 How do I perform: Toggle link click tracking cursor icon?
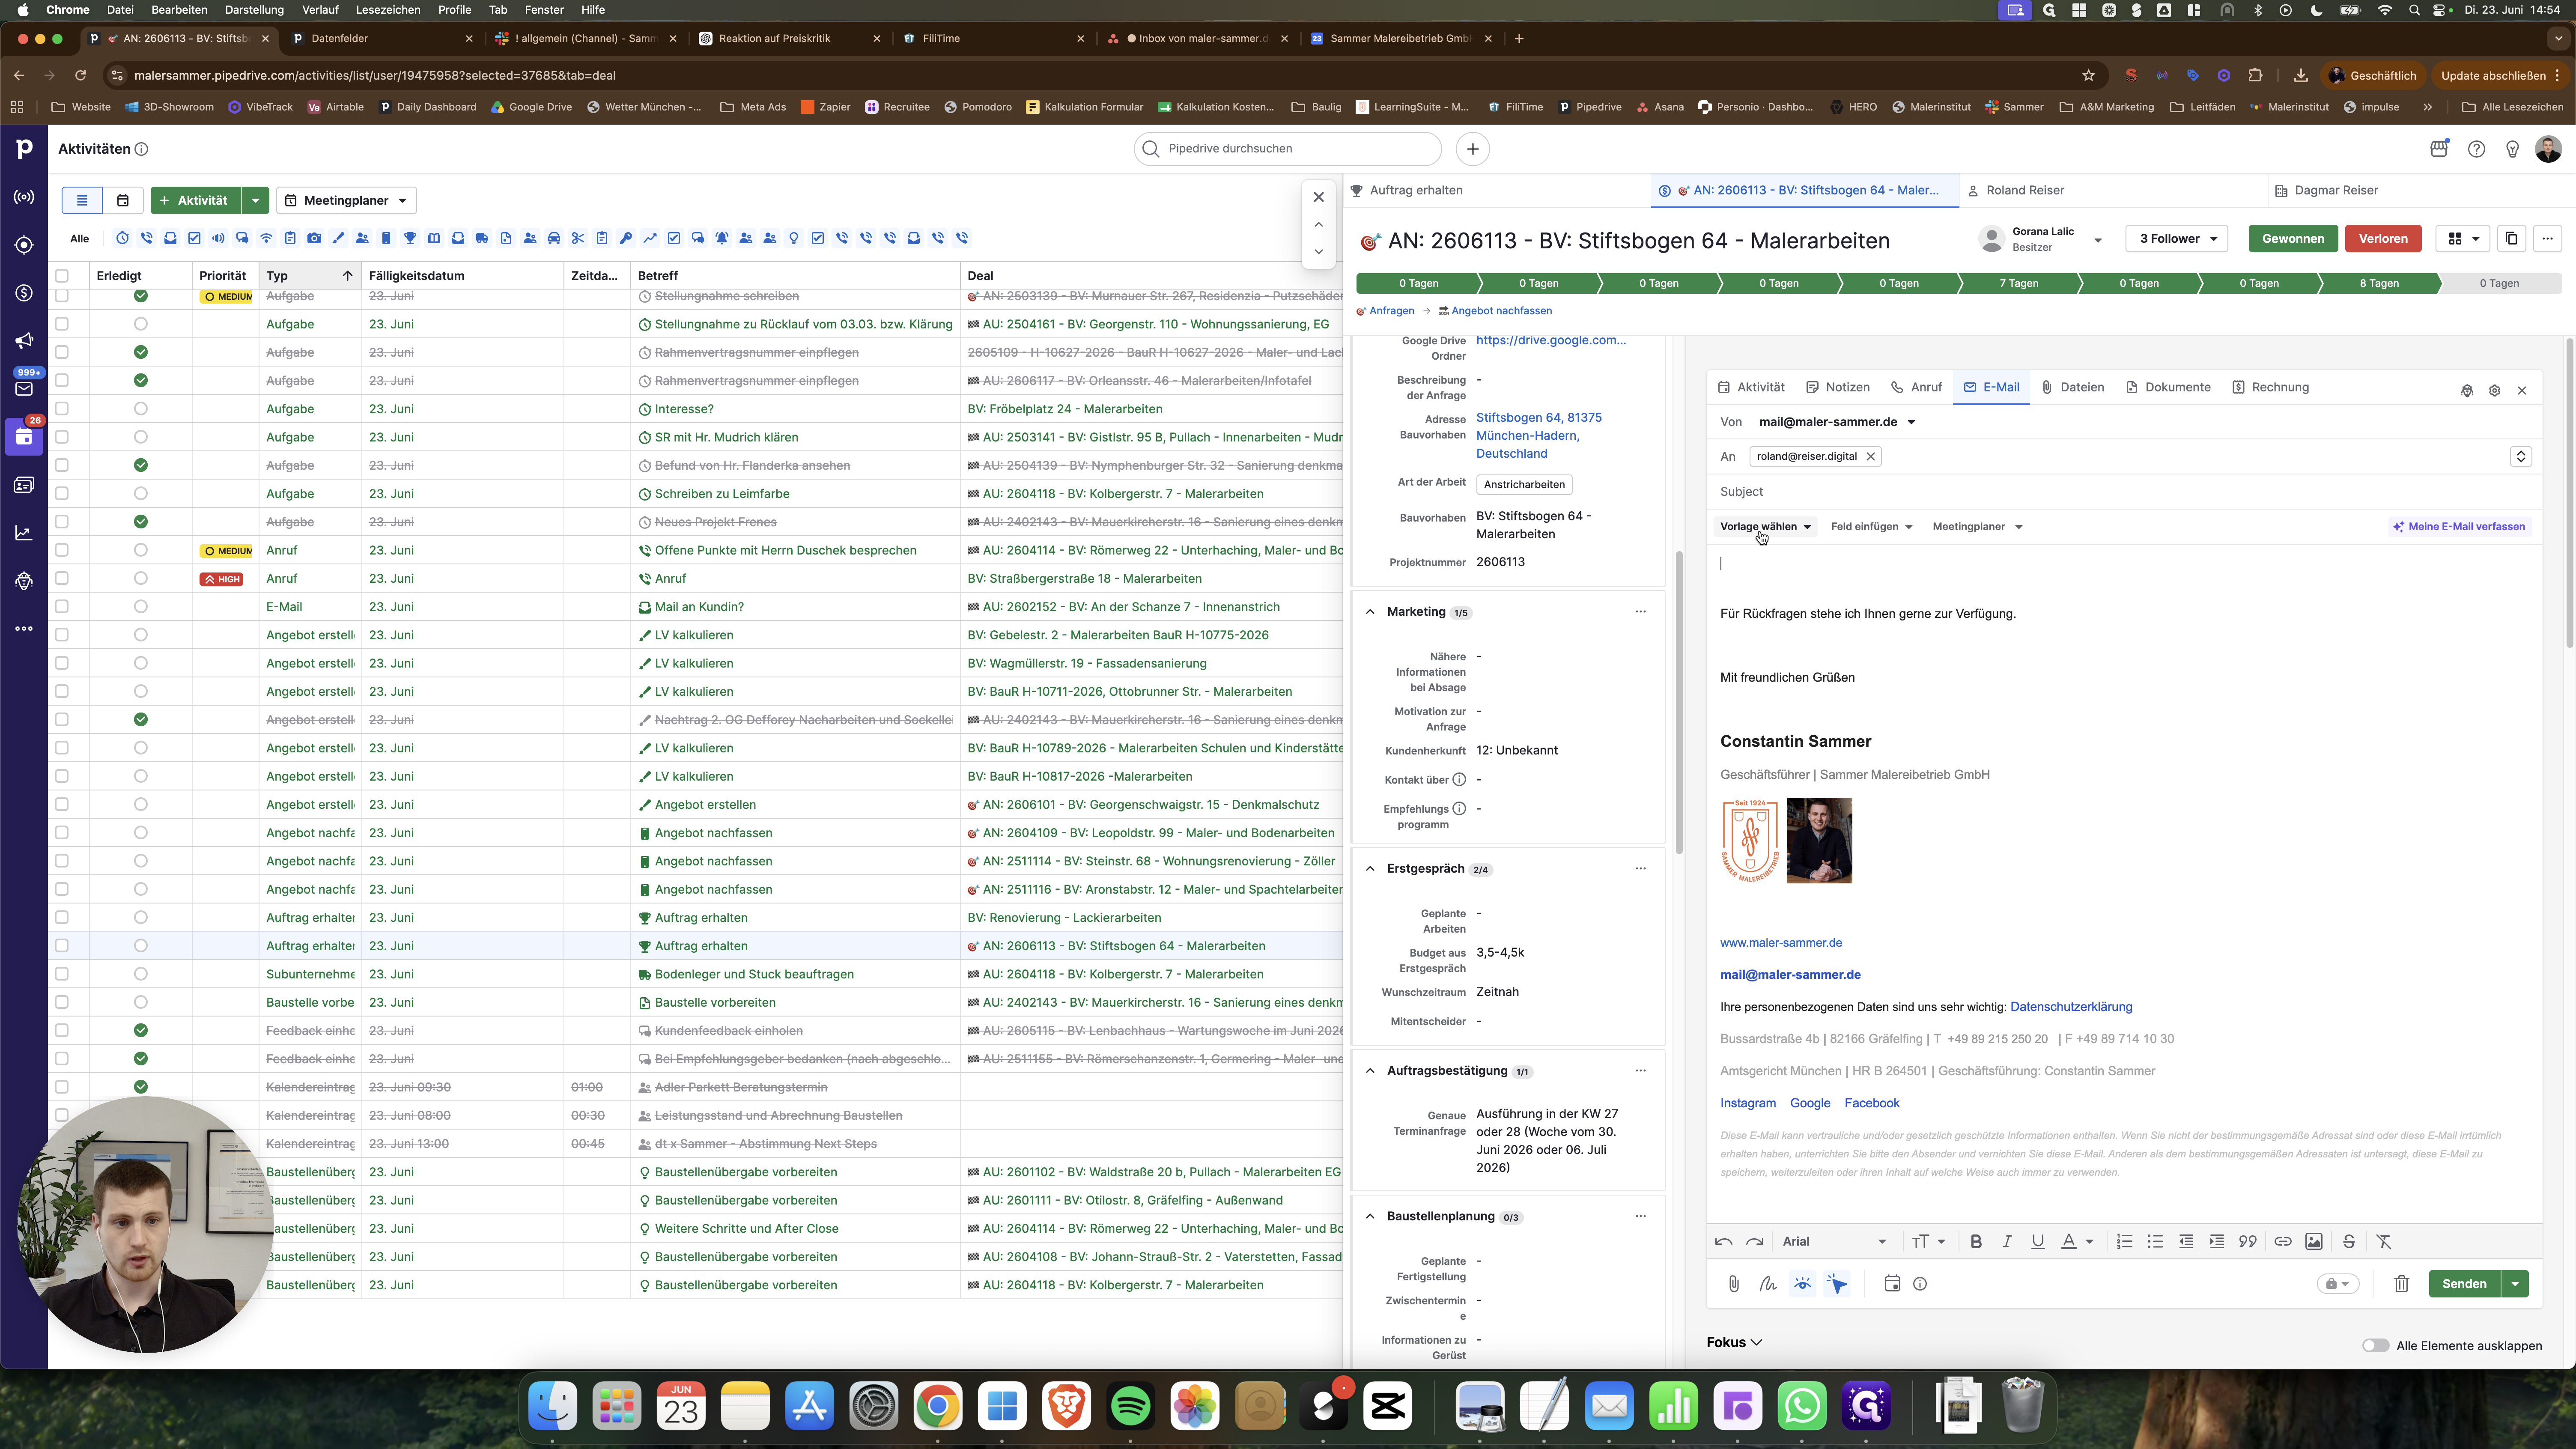tap(1837, 1284)
